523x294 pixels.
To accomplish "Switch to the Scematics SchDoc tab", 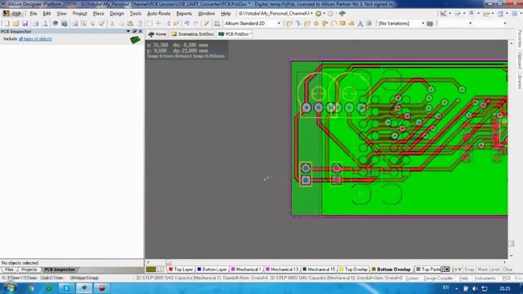I will 192,34.
